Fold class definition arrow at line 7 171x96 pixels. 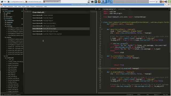tap(102, 22)
